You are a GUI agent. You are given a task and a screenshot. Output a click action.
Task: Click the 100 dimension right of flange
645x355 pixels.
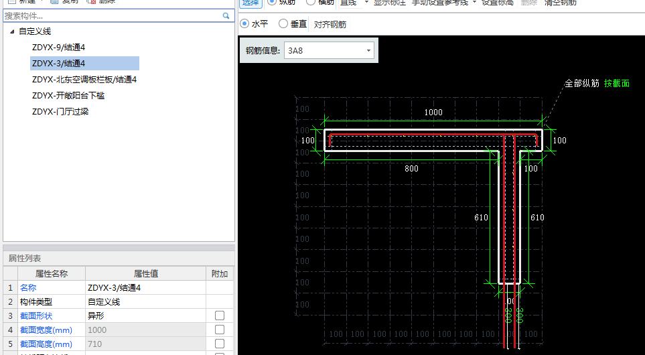tap(559, 140)
